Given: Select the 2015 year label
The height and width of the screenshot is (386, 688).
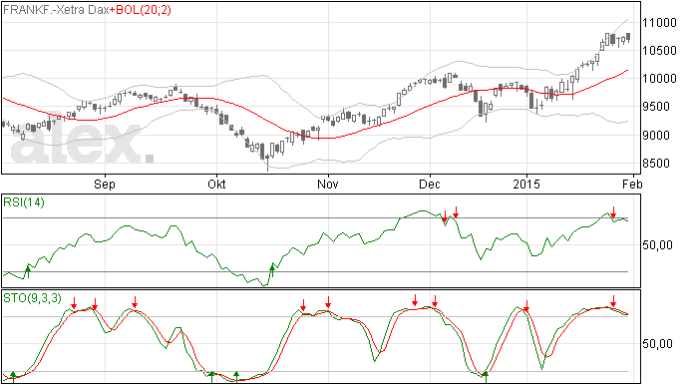Looking at the screenshot, I should click(527, 184).
